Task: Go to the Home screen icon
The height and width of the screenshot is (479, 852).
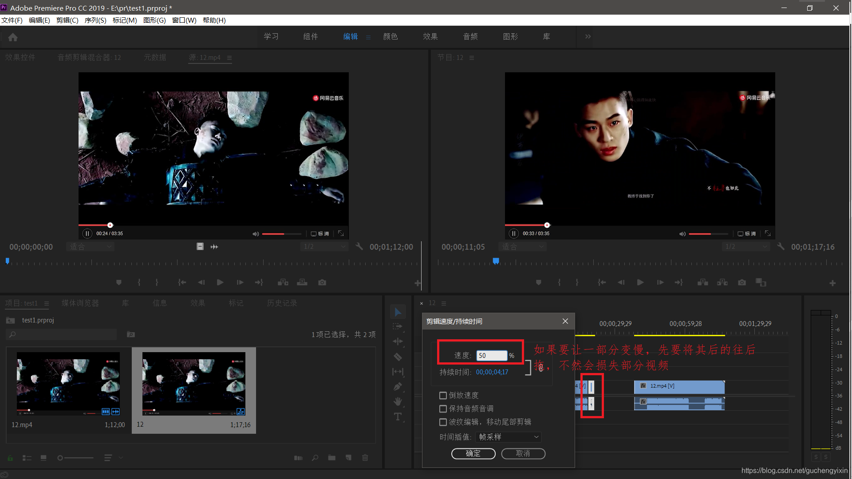Action: click(13, 37)
